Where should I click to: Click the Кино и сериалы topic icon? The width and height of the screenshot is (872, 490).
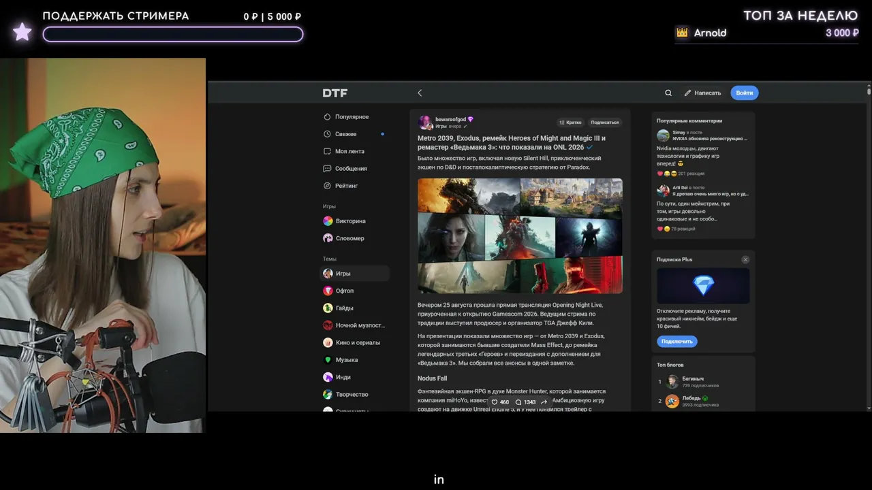tap(328, 342)
